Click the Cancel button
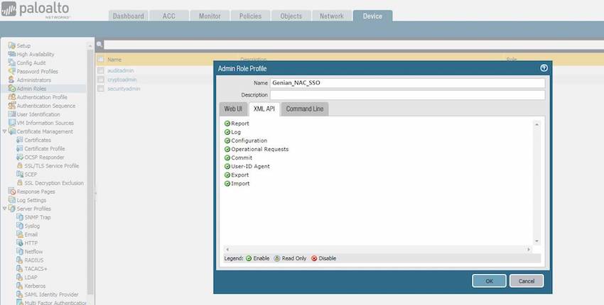Viewport: 604px width, 305px height. [x=527, y=281]
